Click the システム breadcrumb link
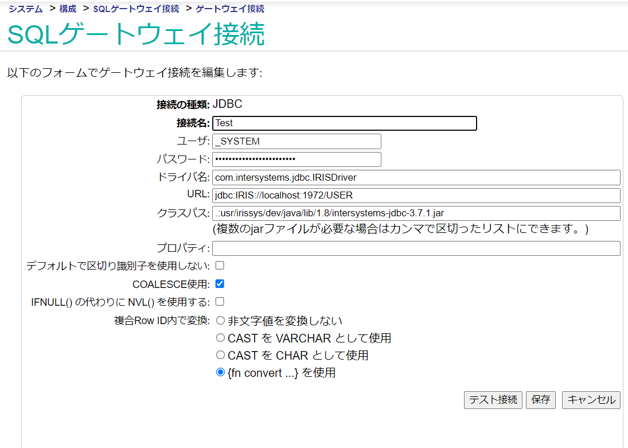The width and height of the screenshot is (628, 448). (25, 9)
